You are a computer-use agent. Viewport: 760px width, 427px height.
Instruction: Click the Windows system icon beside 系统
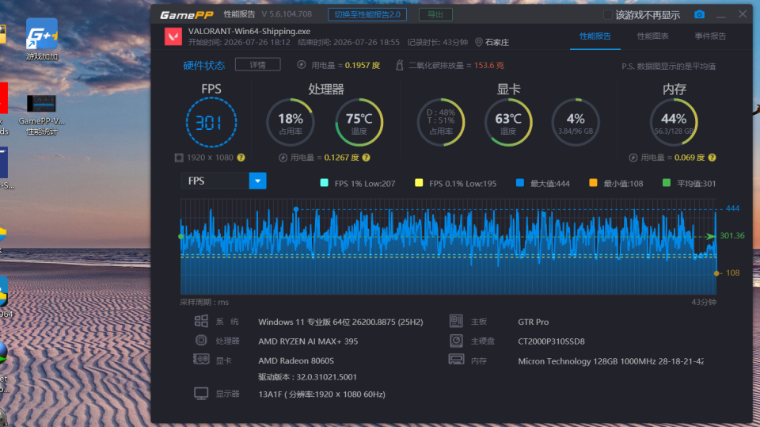point(201,321)
